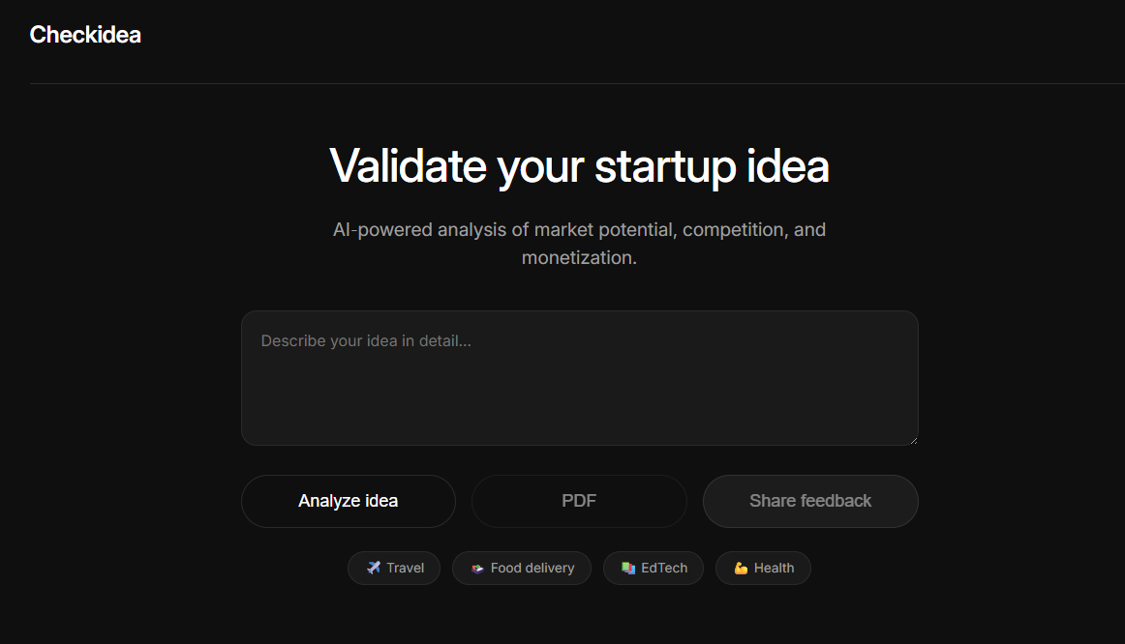Image resolution: width=1125 pixels, height=644 pixels.
Task: Choose the Travel example tag label
Action: [x=405, y=569]
